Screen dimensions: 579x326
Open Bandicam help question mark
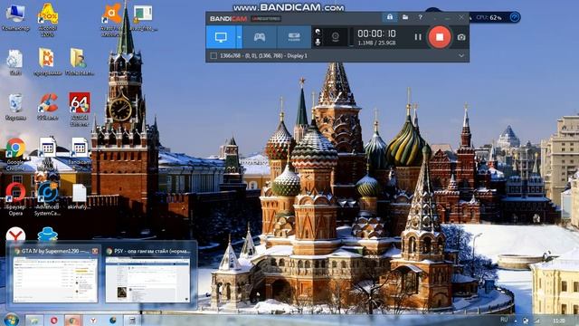click(x=420, y=17)
